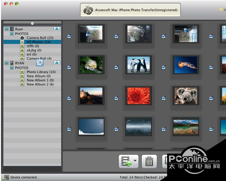Viewport: 226px width, 181px height.
Task: Collapse the Ryan device tree node
Action: pyautogui.click(x=7, y=29)
